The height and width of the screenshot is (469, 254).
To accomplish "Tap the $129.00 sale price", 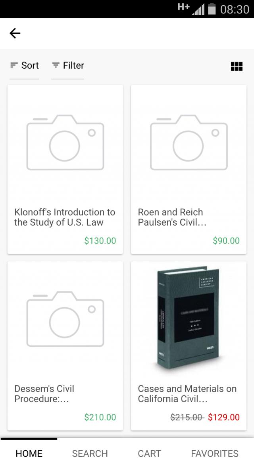I will tap(224, 417).
